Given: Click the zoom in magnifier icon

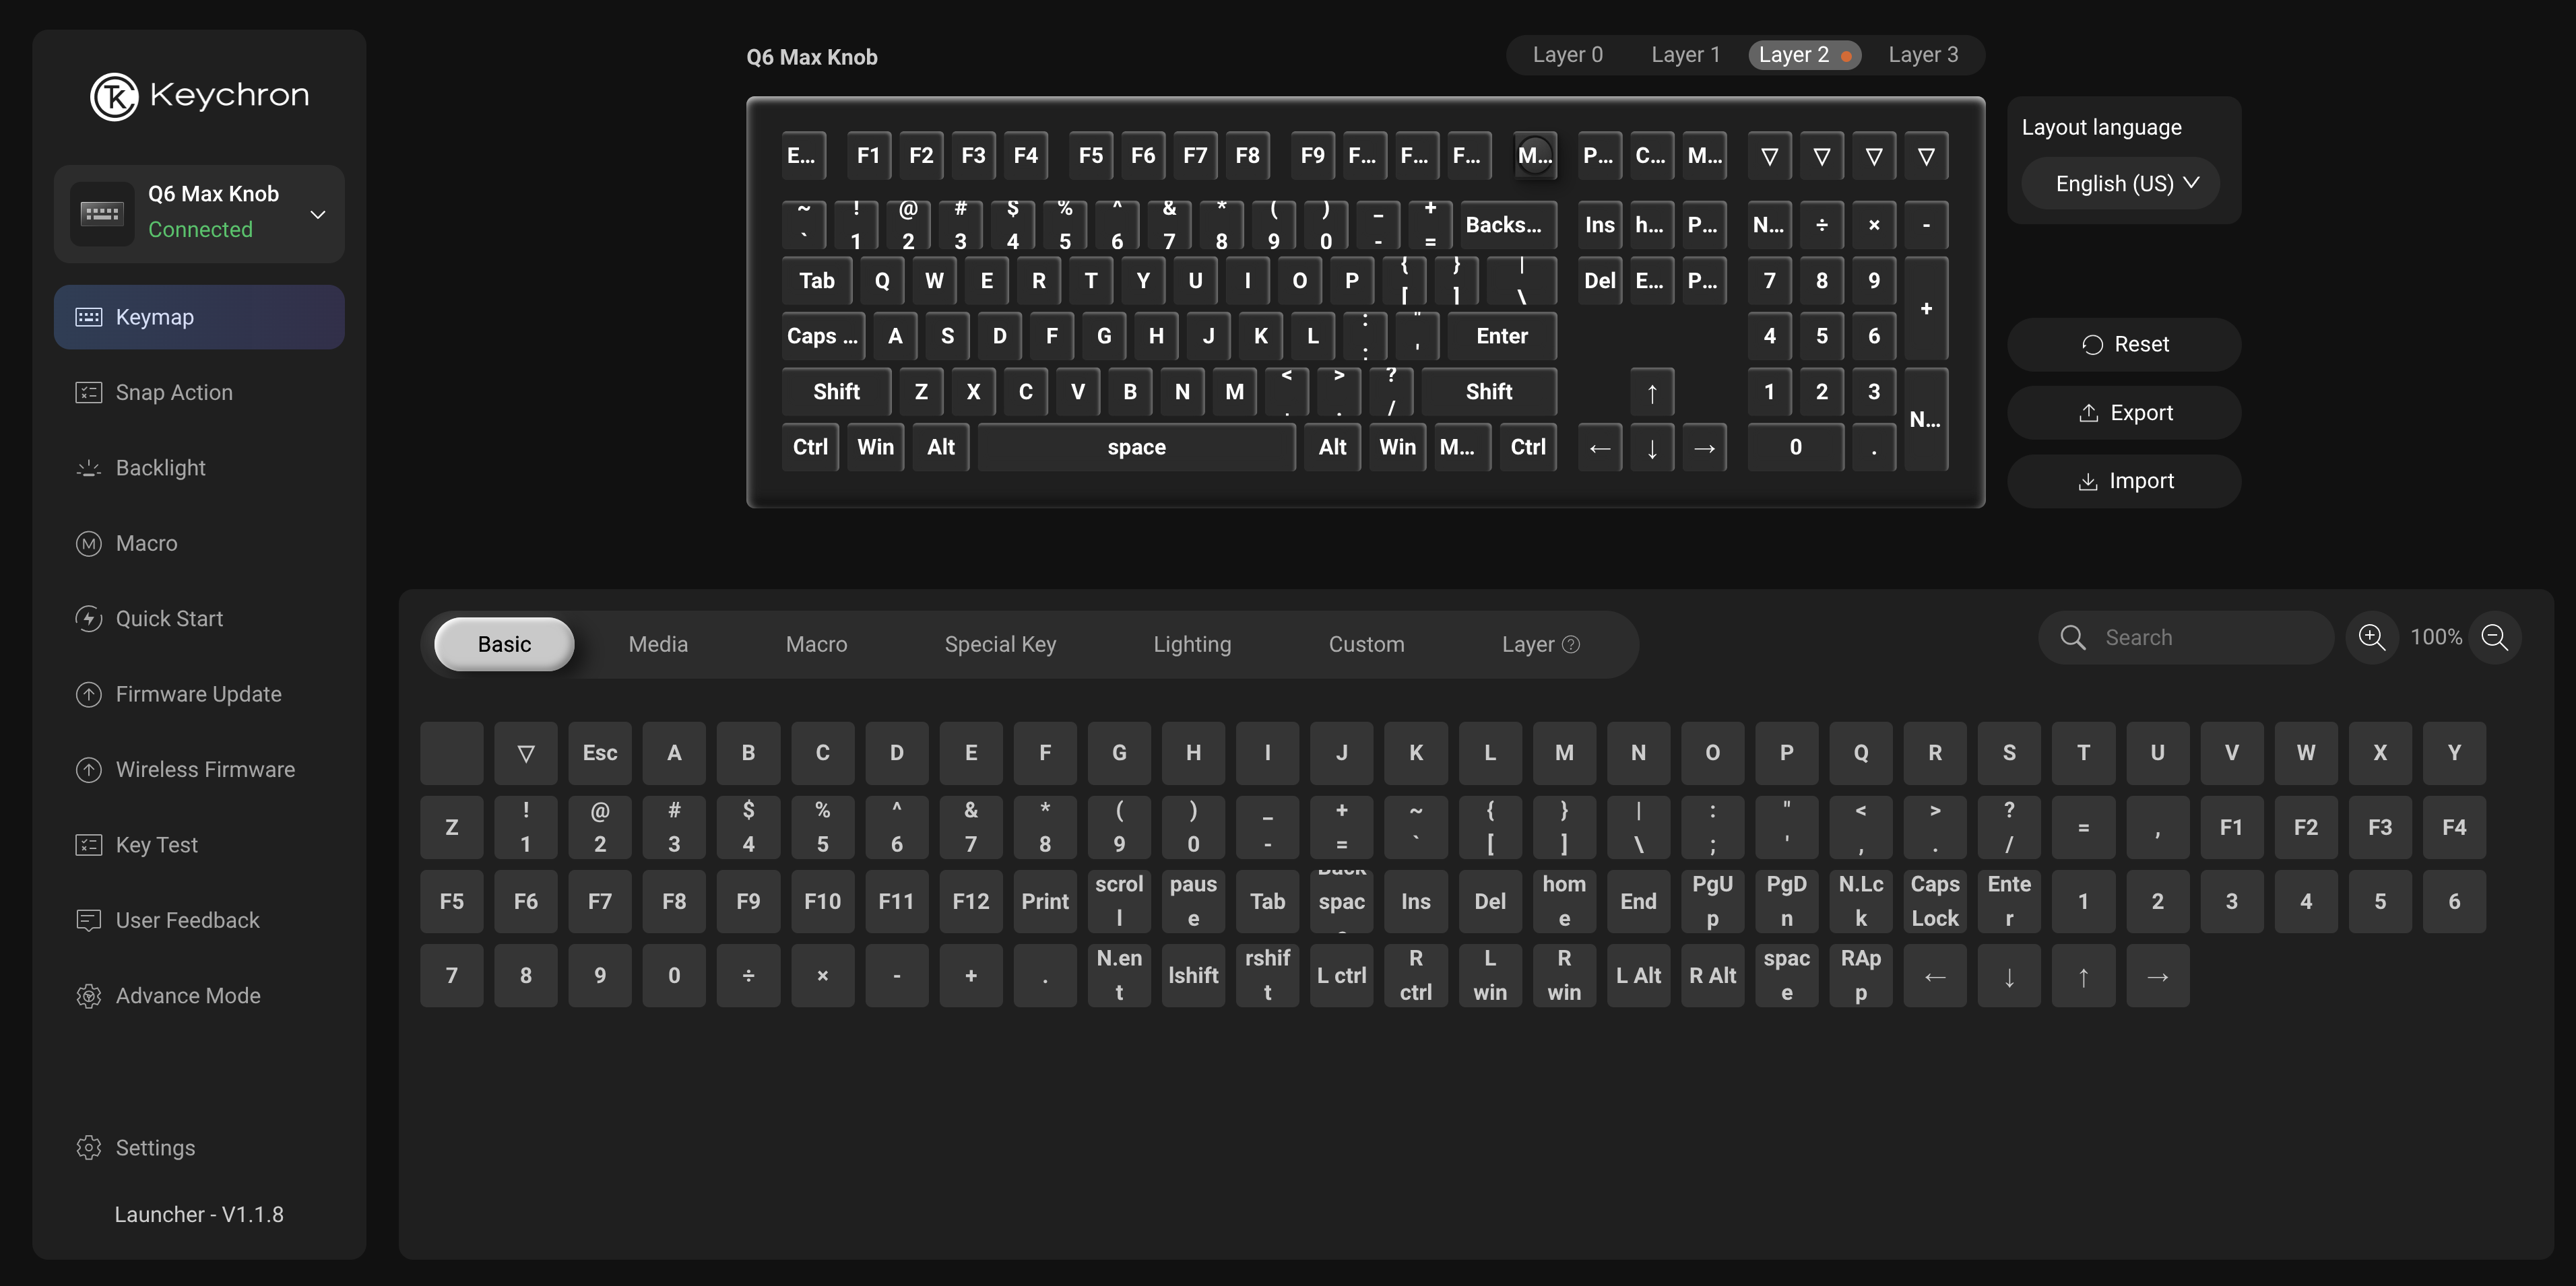Looking at the screenshot, I should click(2371, 638).
